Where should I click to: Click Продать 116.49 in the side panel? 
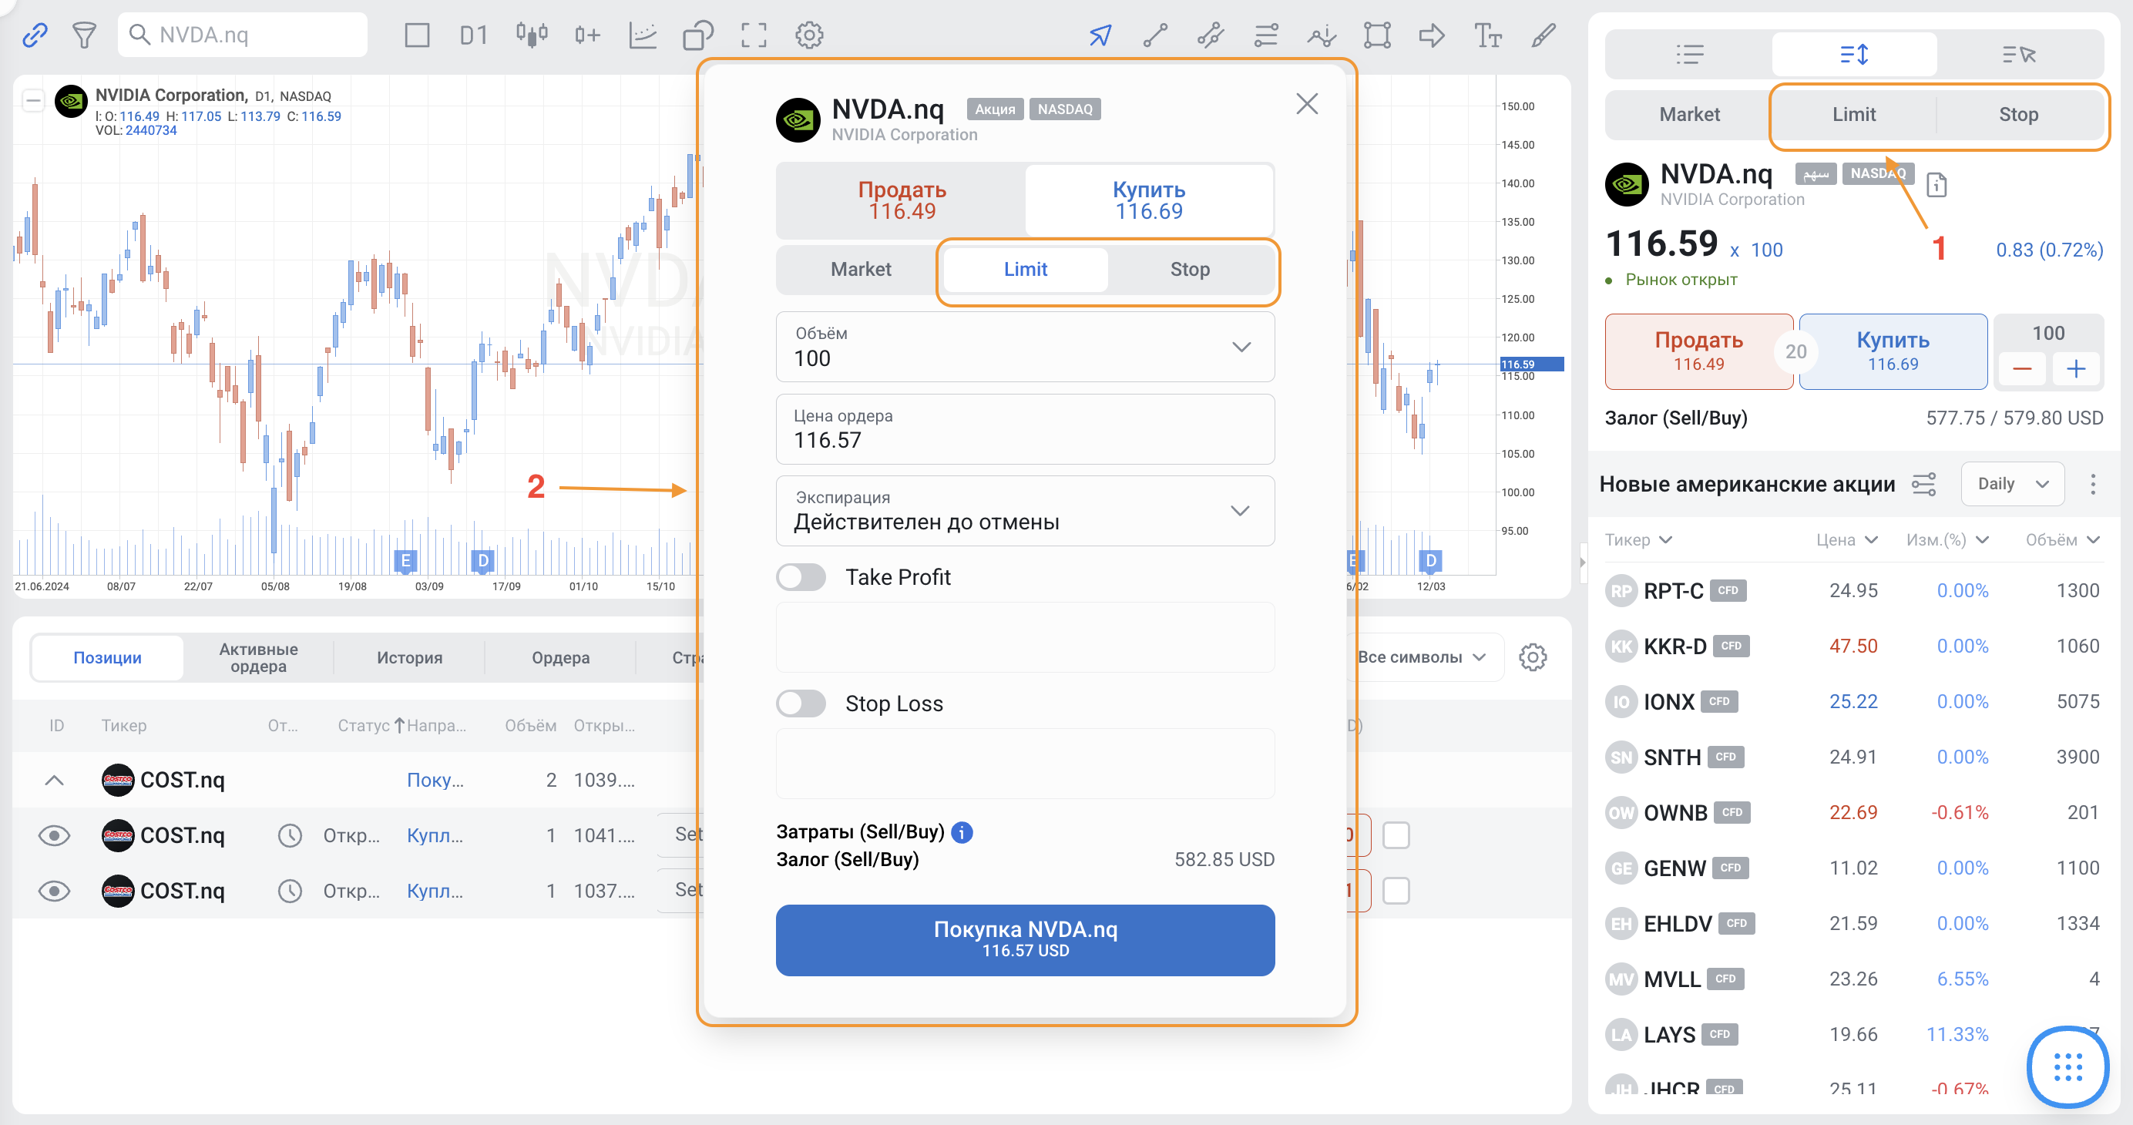tap(1698, 351)
